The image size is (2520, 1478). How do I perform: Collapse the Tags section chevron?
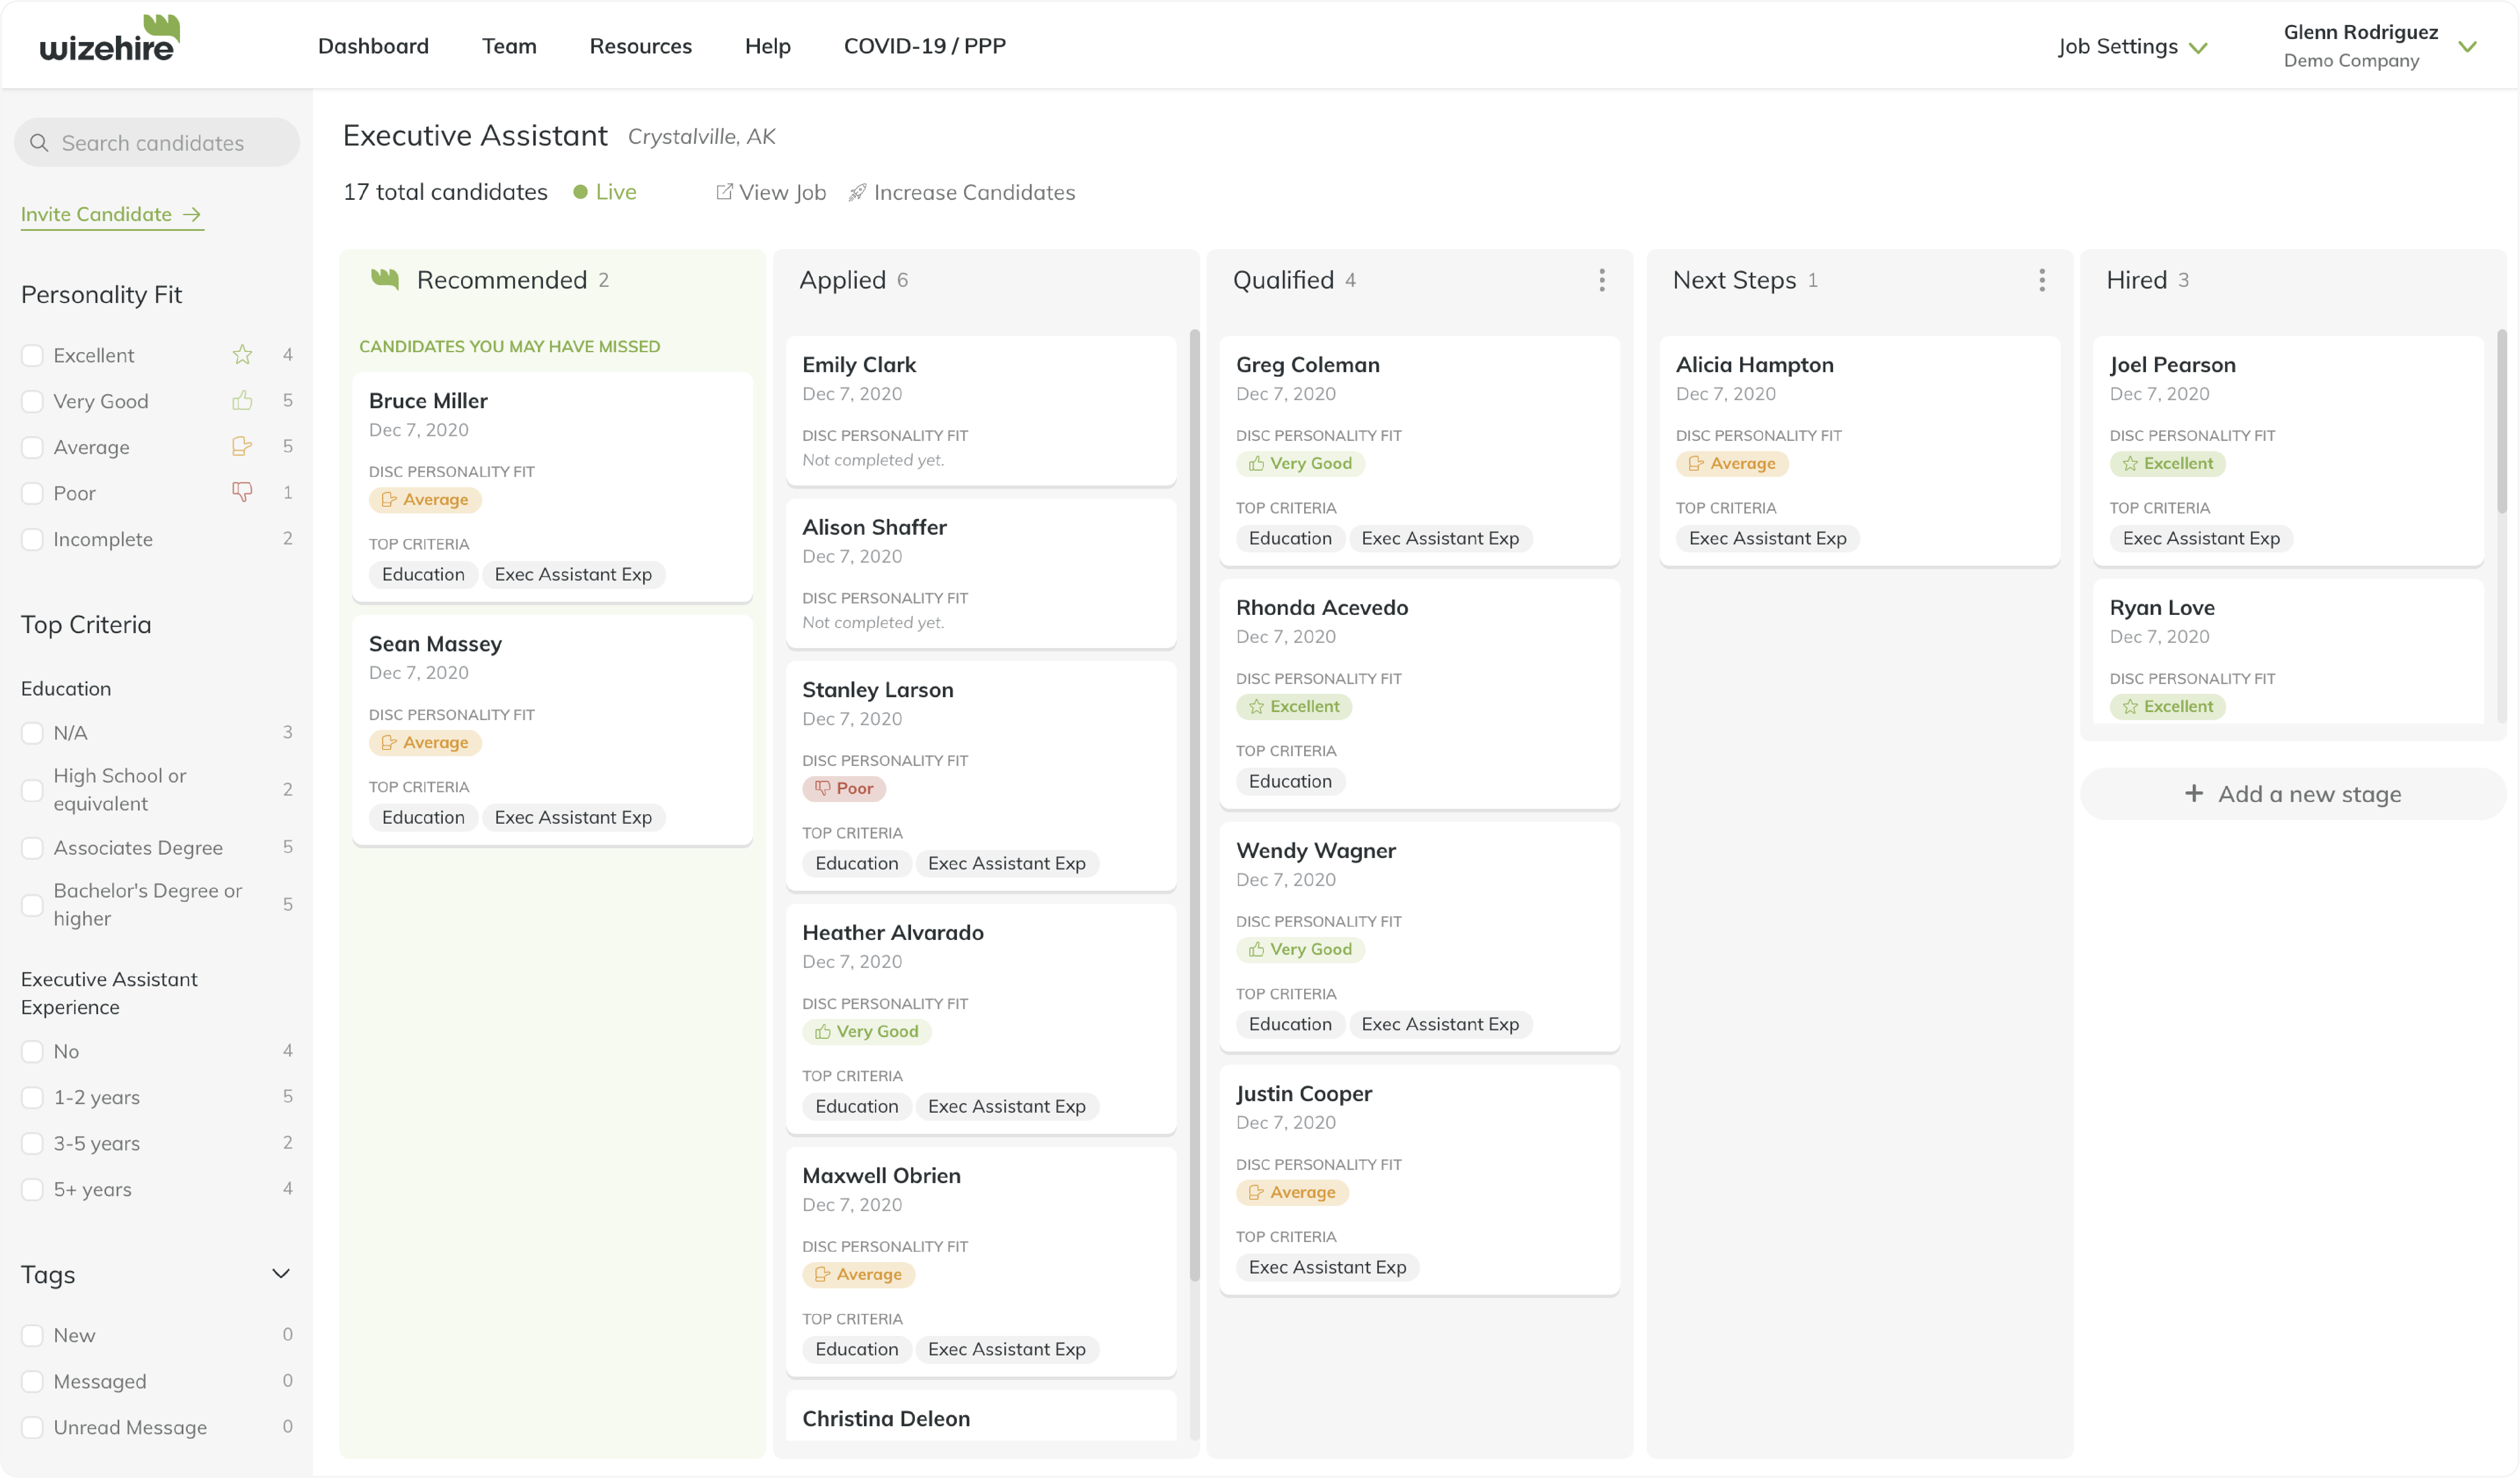281,1273
